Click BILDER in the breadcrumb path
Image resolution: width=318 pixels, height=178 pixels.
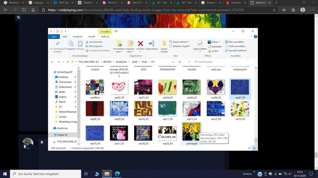coord(107,62)
